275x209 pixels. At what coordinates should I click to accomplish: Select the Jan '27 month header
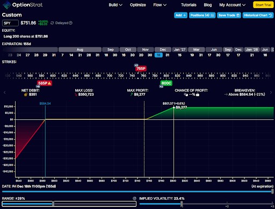click(179, 49)
